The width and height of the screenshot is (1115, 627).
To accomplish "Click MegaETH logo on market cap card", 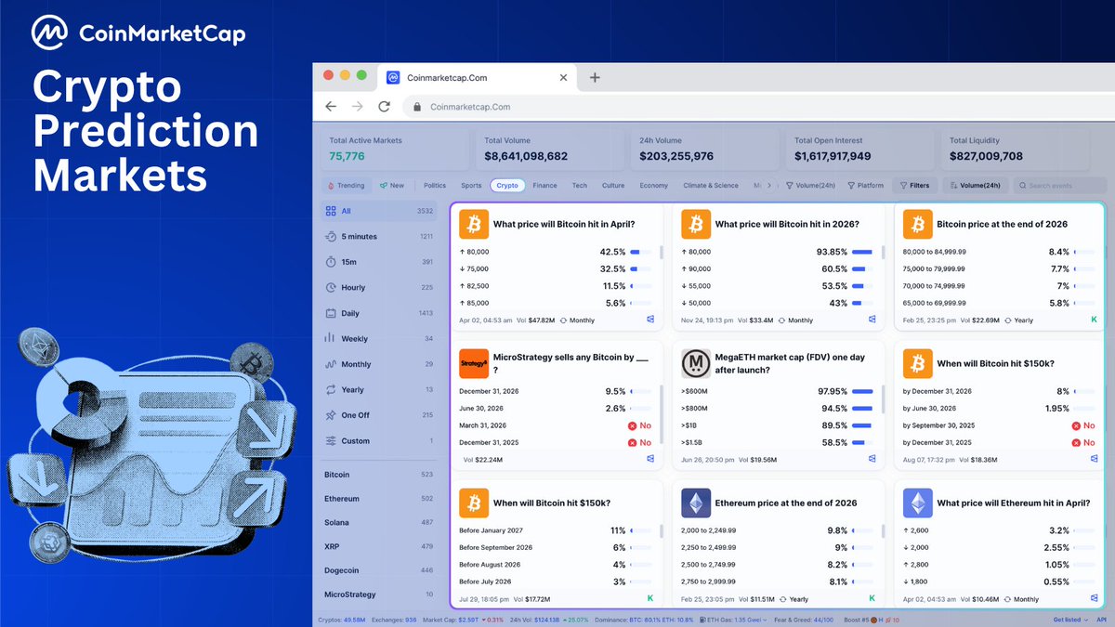I will [696, 363].
